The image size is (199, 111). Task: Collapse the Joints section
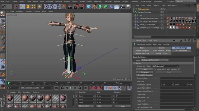click(x=135, y=63)
